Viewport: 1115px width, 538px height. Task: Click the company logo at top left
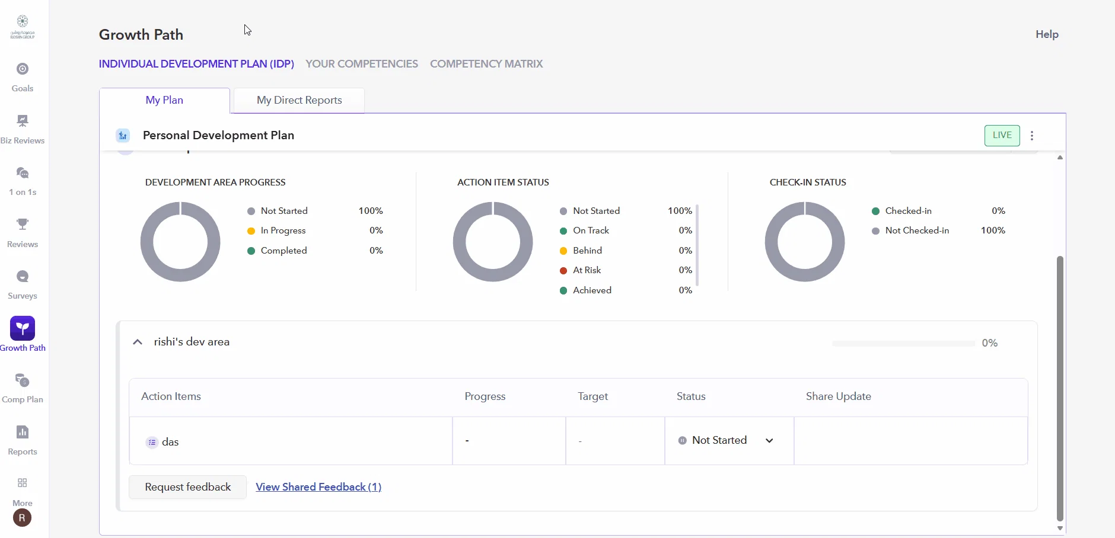click(23, 27)
